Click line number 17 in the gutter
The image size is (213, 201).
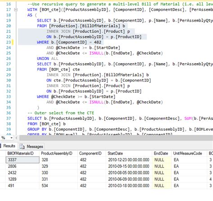click(x=9, y=9)
